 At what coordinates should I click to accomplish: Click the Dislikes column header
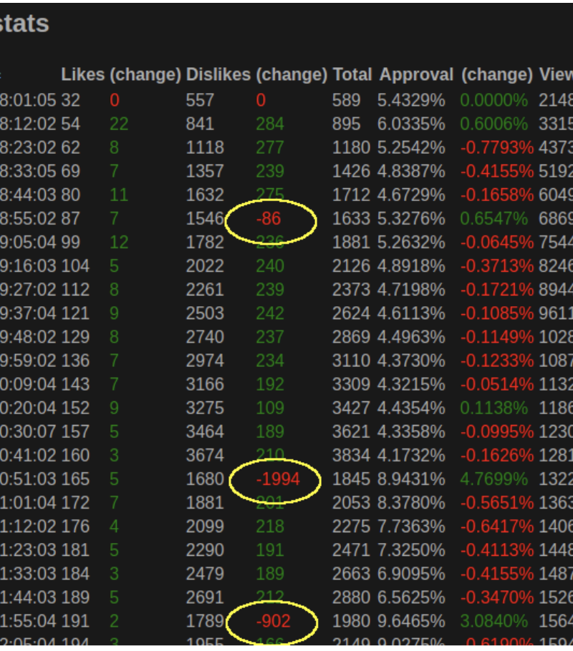point(218,75)
